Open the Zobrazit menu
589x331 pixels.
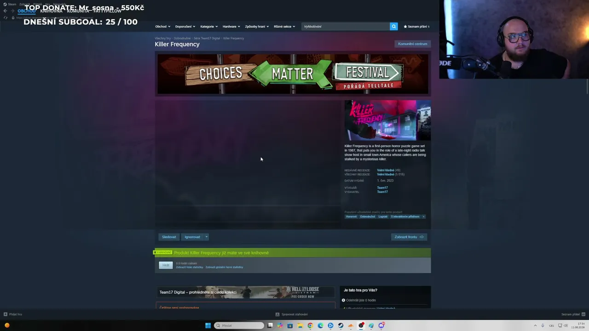[24, 4]
